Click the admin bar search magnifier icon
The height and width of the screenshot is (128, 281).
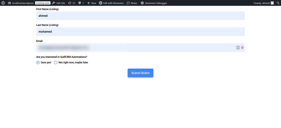pyautogui.click(x=278, y=3)
